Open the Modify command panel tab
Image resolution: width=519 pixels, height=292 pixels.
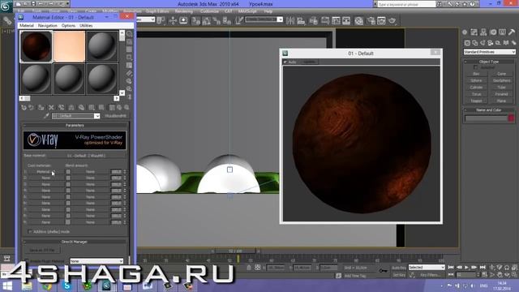[474, 32]
